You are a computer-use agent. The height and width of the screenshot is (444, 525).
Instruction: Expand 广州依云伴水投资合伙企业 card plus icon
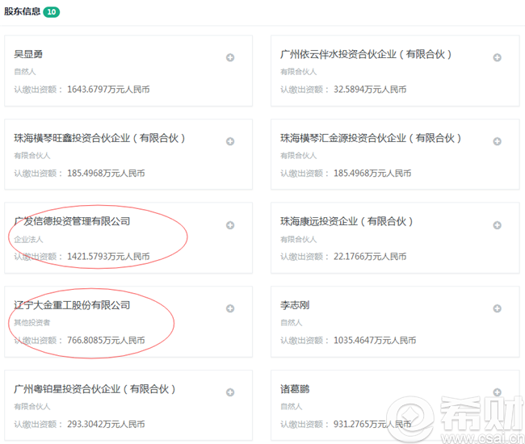pos(498,57)
